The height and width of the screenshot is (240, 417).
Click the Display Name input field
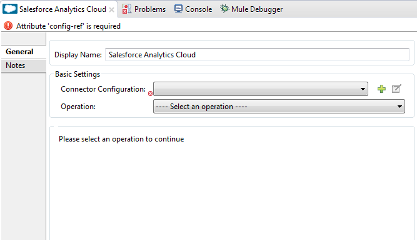(x=257, y=55)
